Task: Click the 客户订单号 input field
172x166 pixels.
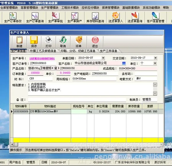Action: [43, 63]
